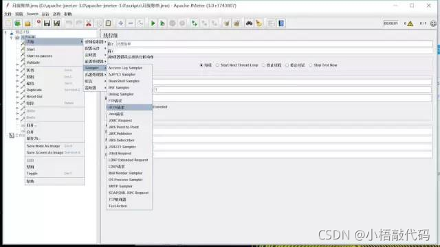Select BeanShell Sampler from list
The width and height of the screenshot is (440, 247).
[129, 81]
